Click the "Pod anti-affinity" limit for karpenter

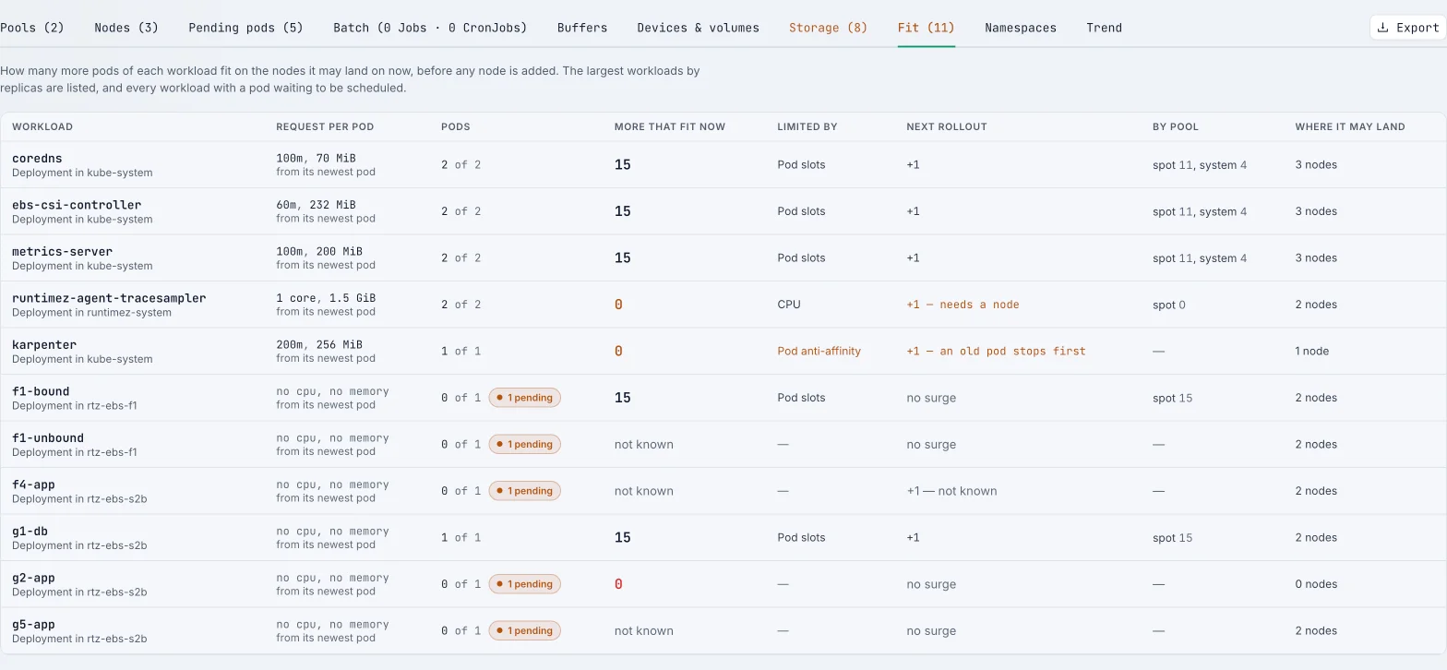(819, 351)
